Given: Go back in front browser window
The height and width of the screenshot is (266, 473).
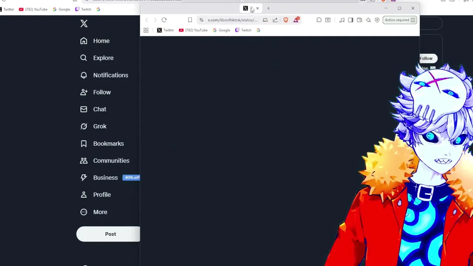Looking at the screenshot, I should pyautogui.click(x=147, y=20).
